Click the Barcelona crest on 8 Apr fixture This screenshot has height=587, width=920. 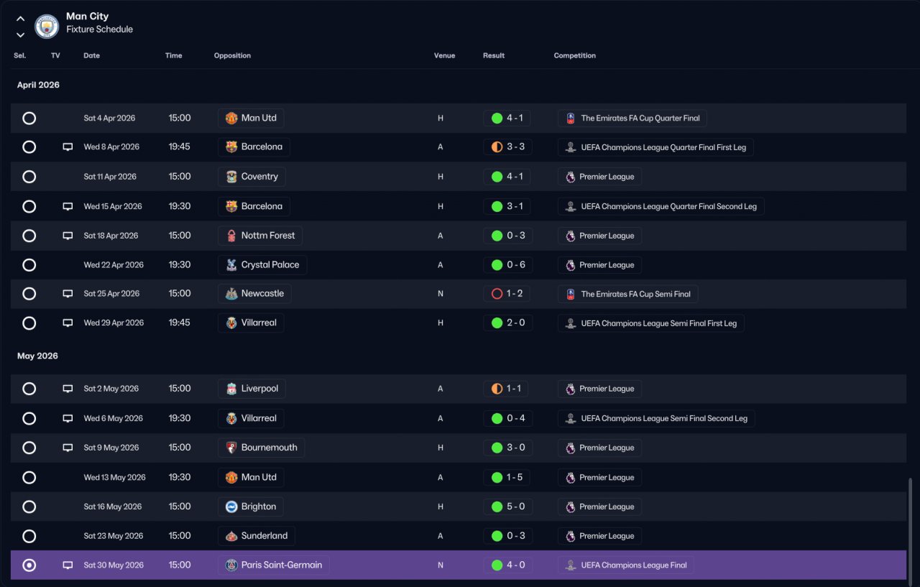point(231,147)
